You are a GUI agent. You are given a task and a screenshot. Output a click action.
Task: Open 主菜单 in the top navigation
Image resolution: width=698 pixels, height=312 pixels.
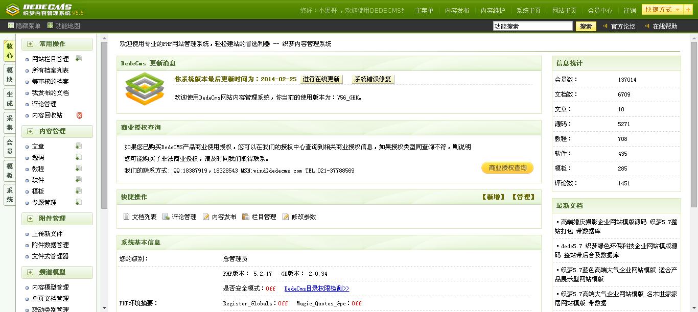[424, 10]
